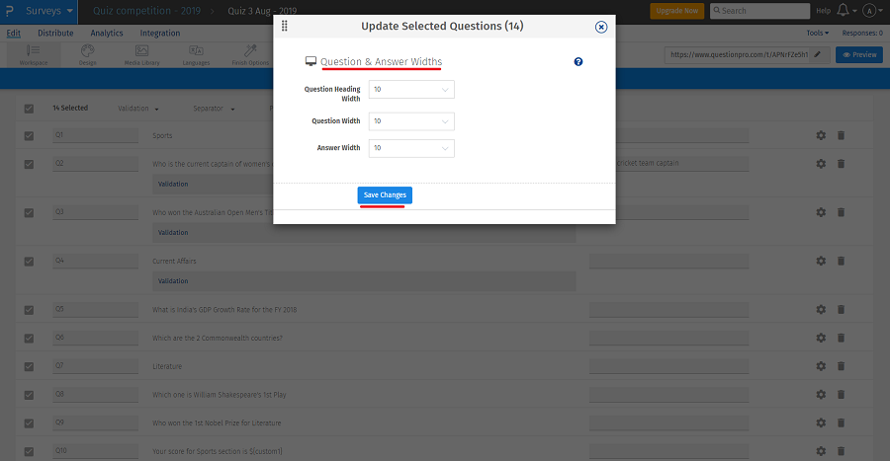Click the pencil icon beside survey URL
The image size is (890, 461).
(x=817, y=54)
